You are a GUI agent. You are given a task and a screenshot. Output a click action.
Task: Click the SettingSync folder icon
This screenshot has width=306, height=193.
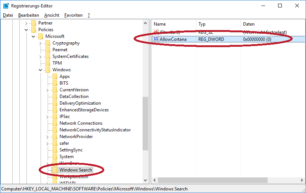point(55,150)
